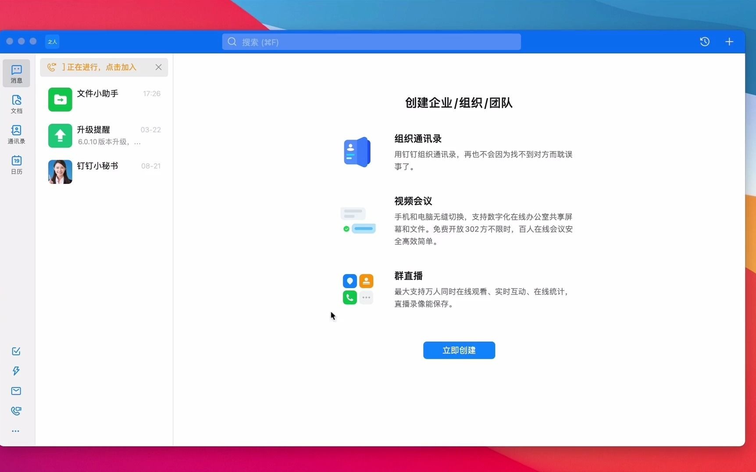756x472 pixels.
Task: Open the Documents (文档) sidebar tab
Action: click(16, 104)
